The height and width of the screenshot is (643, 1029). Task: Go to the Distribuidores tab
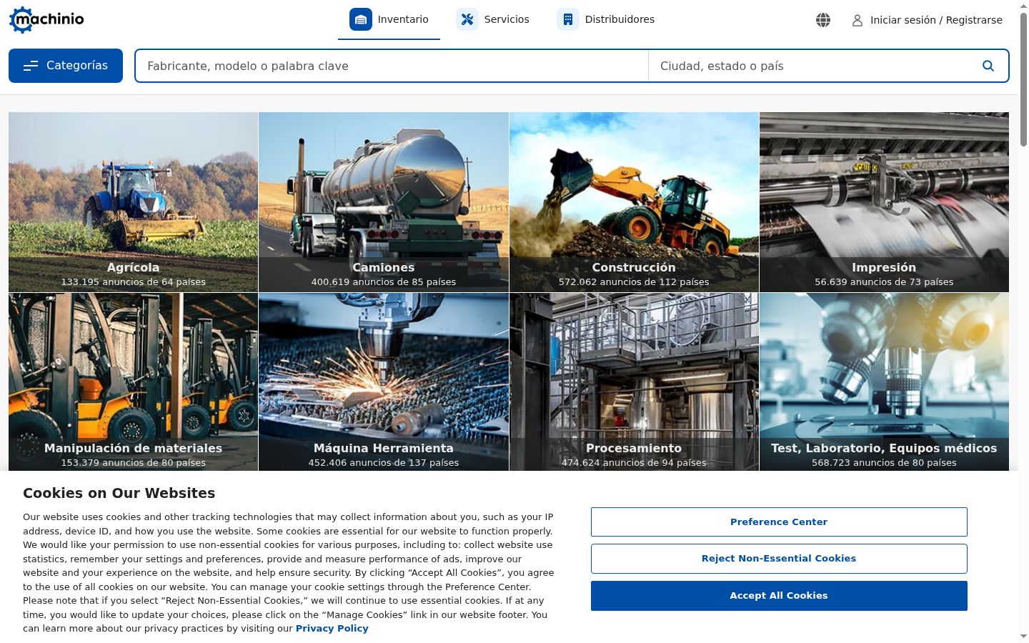(x=605, y=20)
